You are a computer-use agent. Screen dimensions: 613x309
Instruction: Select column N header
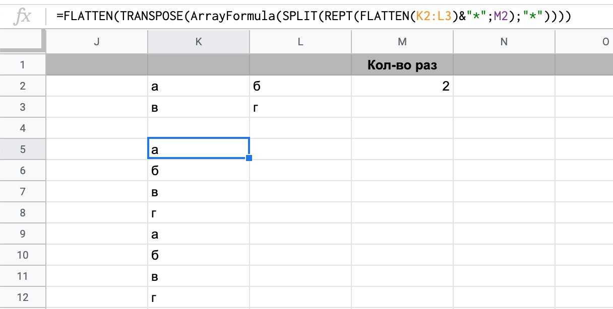point(504,42)
